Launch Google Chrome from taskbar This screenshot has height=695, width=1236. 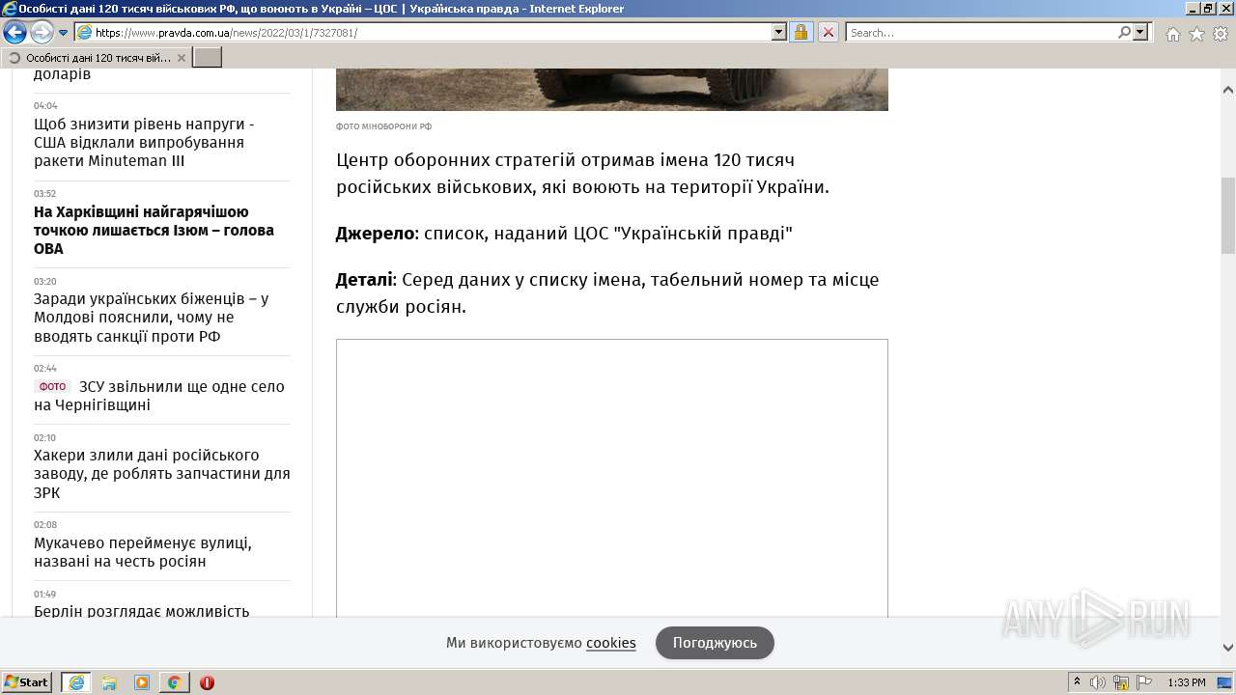pos(175,682)
